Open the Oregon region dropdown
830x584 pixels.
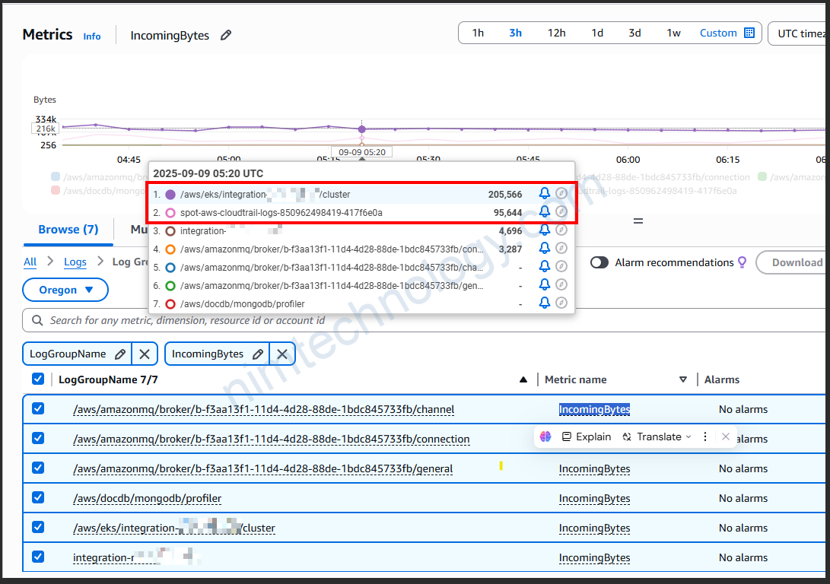pyautogui.click(x=66, y=290)
